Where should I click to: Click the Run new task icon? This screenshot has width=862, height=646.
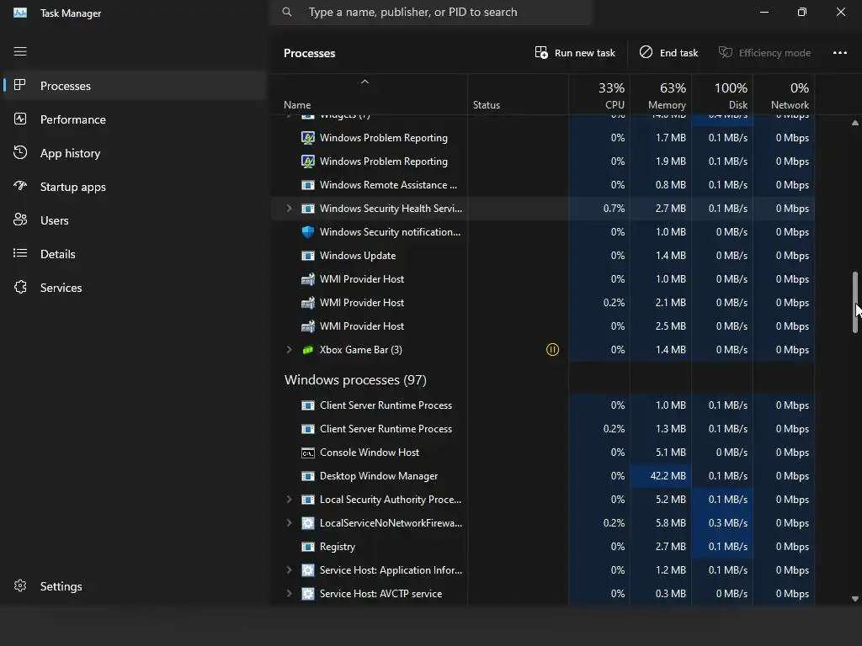(541, 53)
